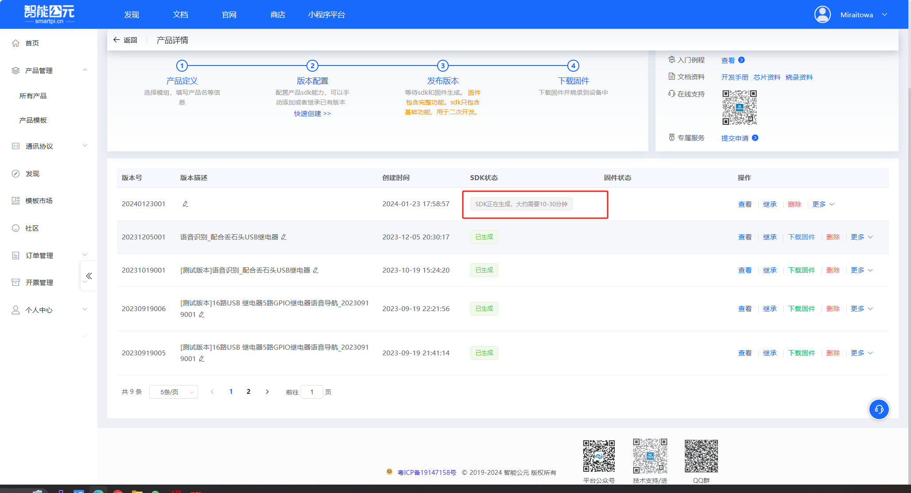
Task: Click the 在线支持 QR code
Action: pyautogui.click(x=740, y=108)
